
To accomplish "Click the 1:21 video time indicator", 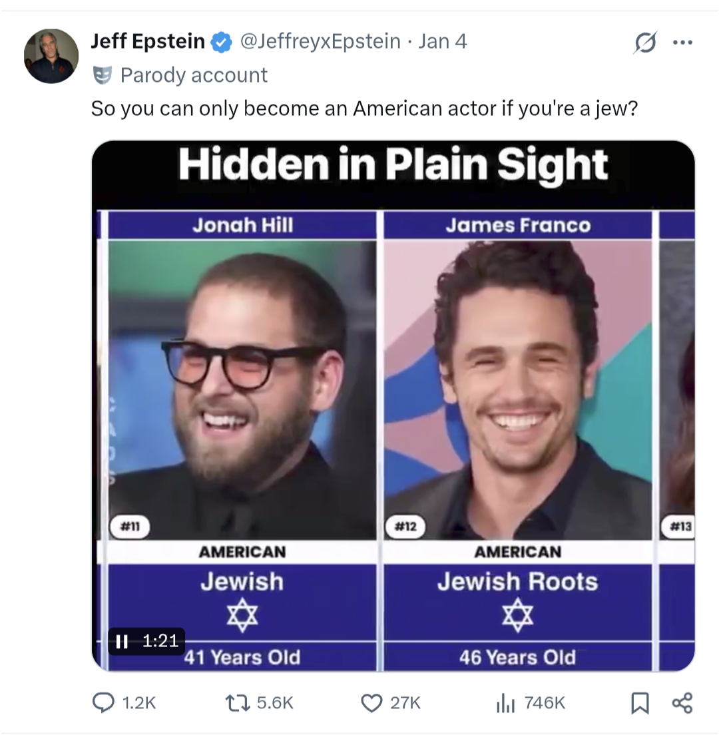I will tap(160, 641).
